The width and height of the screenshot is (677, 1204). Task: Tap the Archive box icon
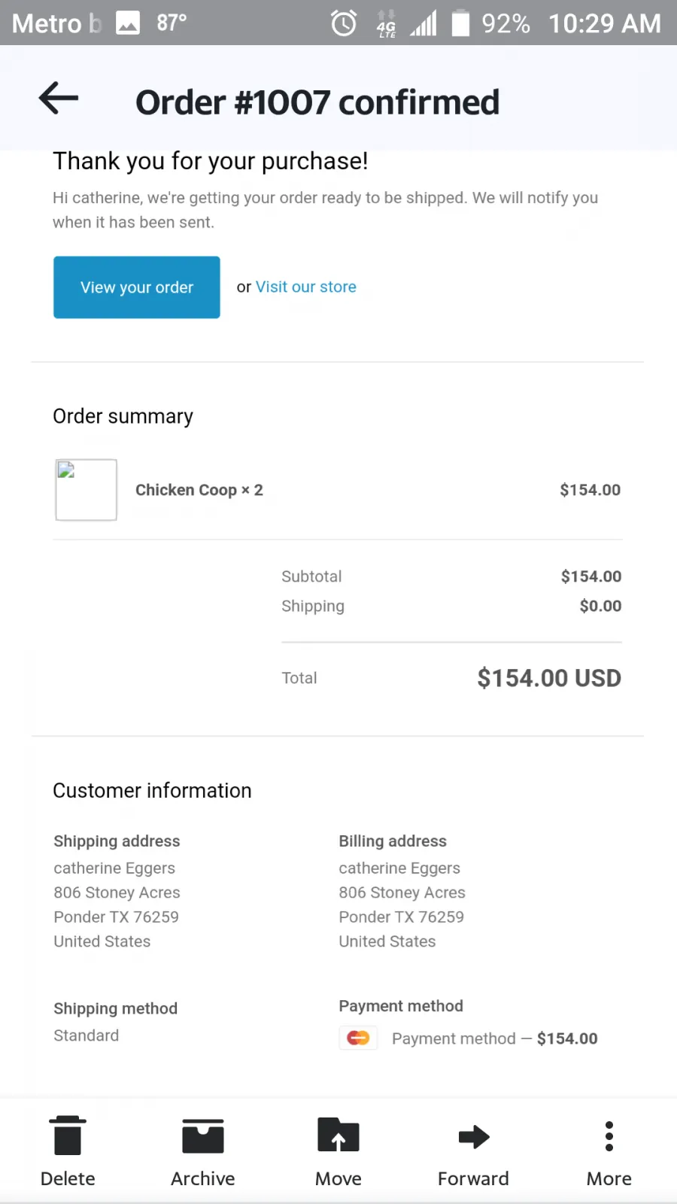coord(203,1136)
